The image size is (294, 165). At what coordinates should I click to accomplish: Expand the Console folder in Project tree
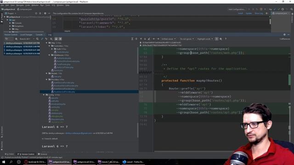pos(10,23)
